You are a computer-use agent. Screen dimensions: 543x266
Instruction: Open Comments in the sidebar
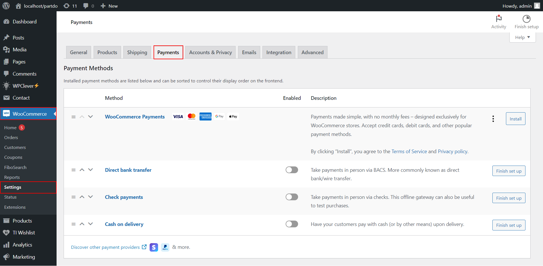[28, 74]
